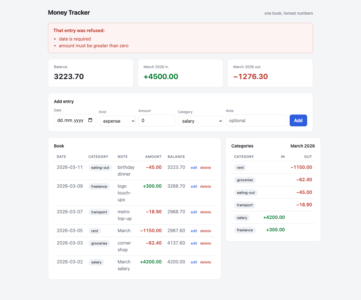Click the date 2026-03-11 in Book
This screenshot has width=361, height=300.
tap(70, 167)
